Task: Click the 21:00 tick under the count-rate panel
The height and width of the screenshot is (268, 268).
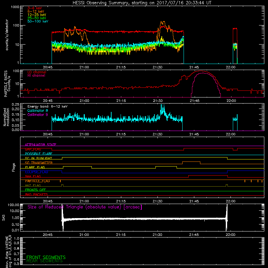Action: point(84,67)
